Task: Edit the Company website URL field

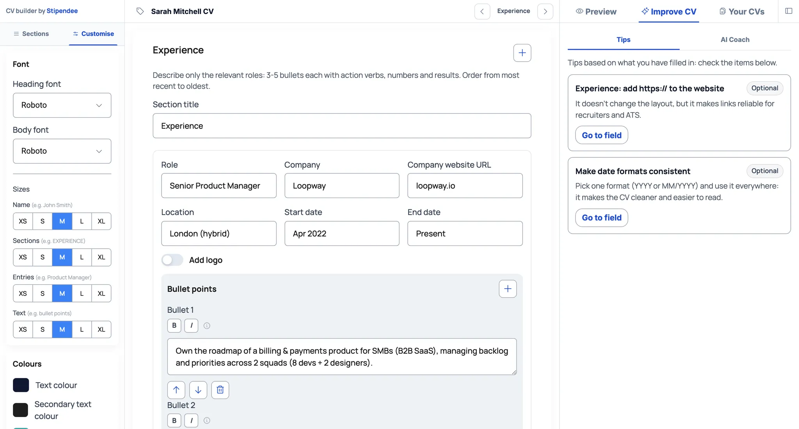Action: (465, 185)
